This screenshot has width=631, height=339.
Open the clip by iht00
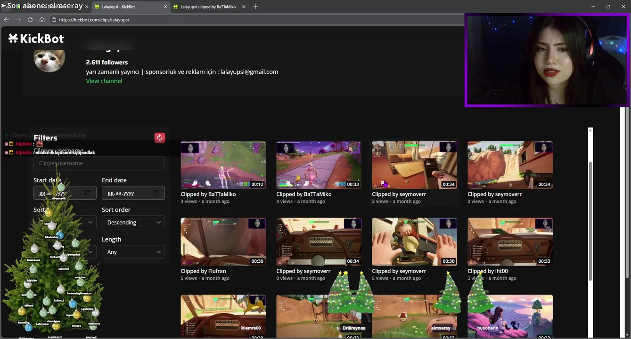tap(510, 242)
